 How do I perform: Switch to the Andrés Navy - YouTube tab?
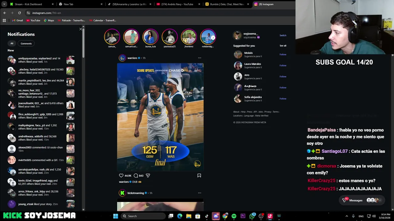pos(179,4)
